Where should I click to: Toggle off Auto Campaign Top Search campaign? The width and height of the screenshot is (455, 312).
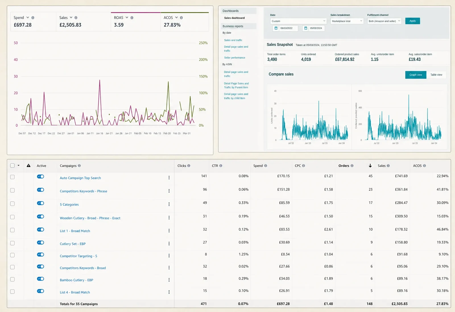[x=40, y=176]
